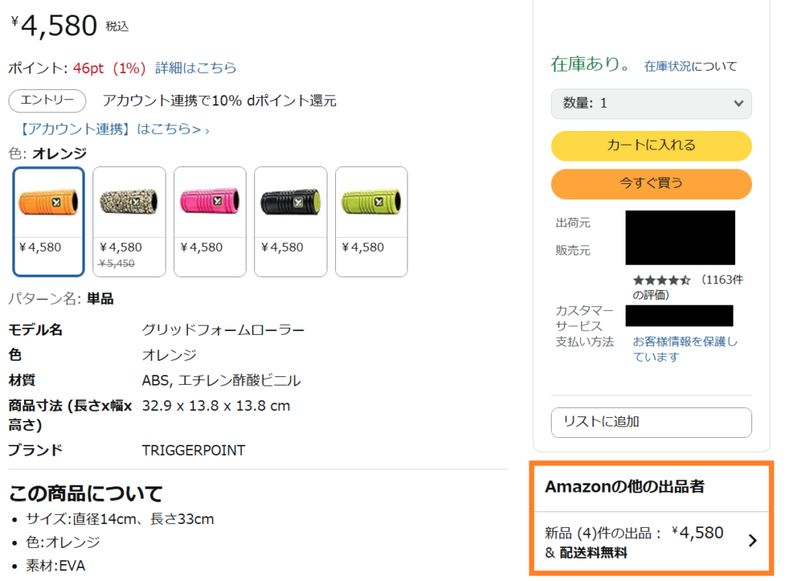Click the 1163件の評価 review count

pos(687,287)
